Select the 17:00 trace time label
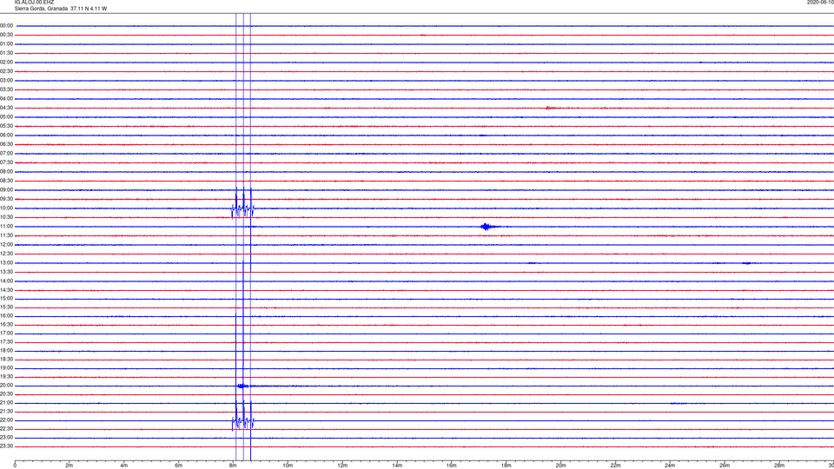Image resolution: width=834 pixels, height=469 pixels. 6,334
